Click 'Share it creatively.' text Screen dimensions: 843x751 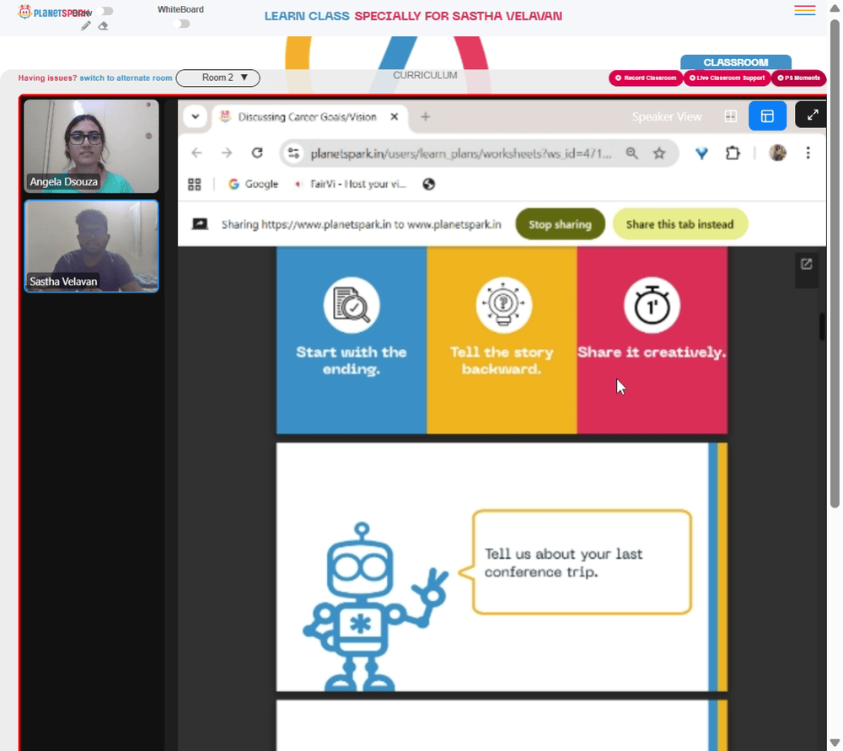[652, 352]
